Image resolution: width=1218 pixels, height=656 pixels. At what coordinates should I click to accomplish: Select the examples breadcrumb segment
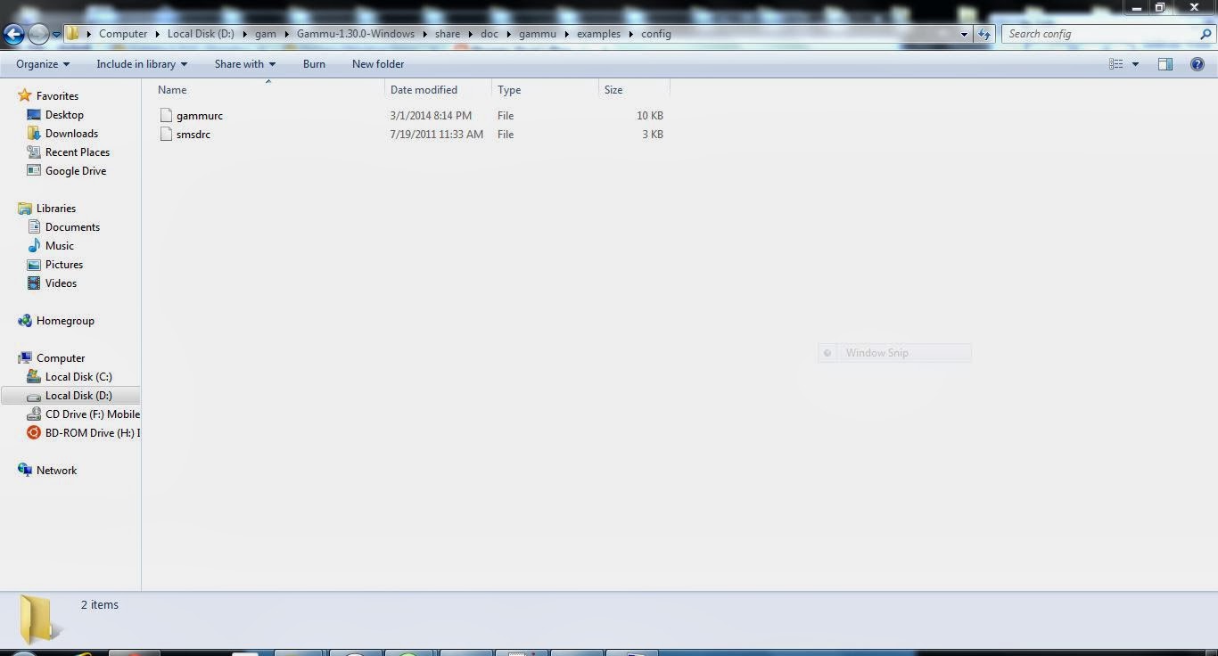point(598,34)
